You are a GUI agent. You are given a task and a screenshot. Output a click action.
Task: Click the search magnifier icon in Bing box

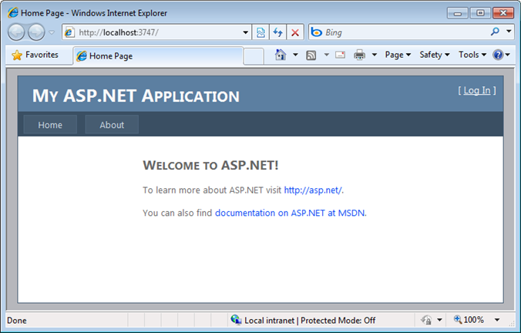click(495, 32)
